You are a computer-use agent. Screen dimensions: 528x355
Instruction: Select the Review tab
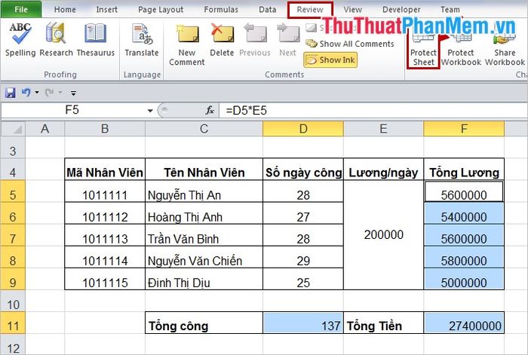[x=310, y=10]
